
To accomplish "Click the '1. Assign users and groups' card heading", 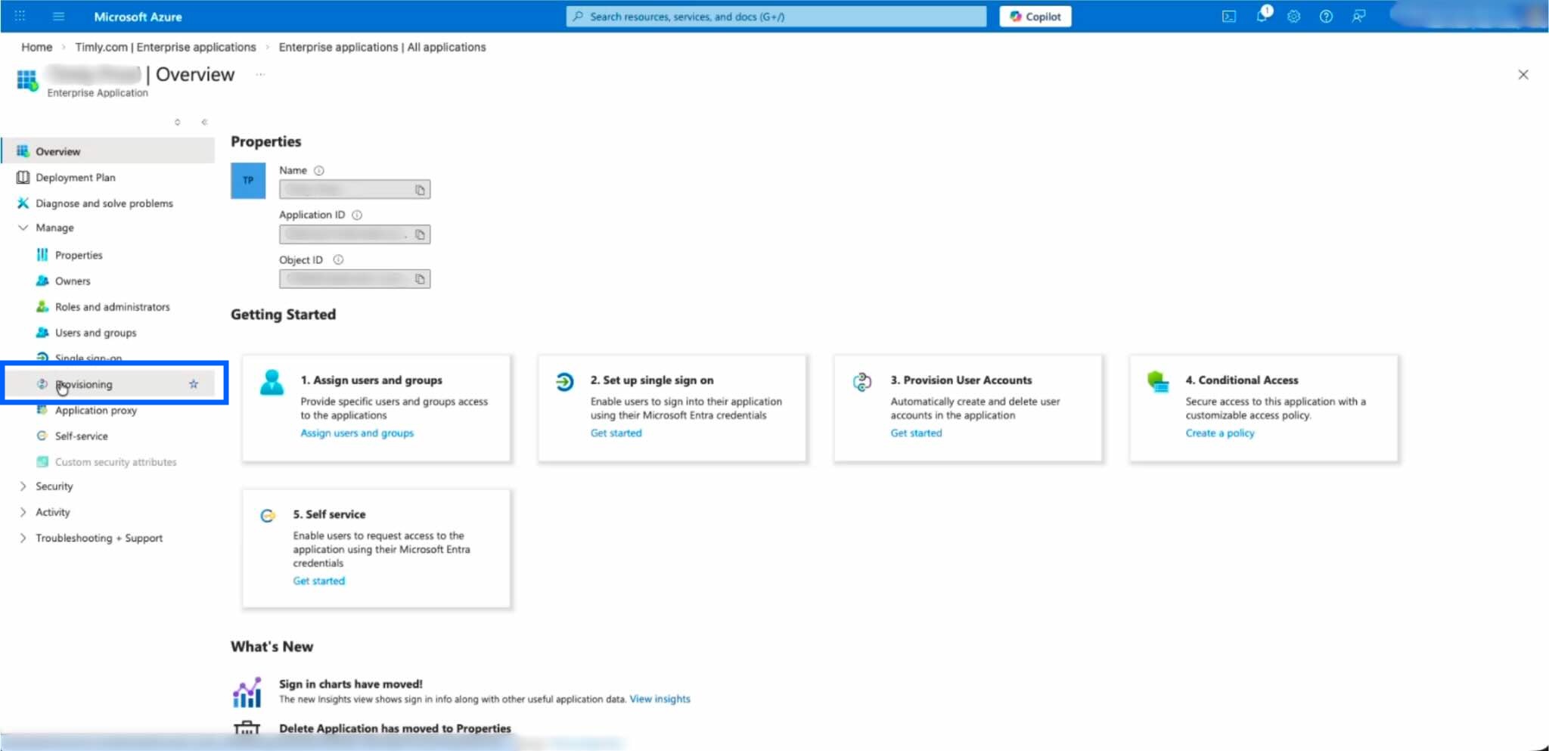I will tap(371, 380).
